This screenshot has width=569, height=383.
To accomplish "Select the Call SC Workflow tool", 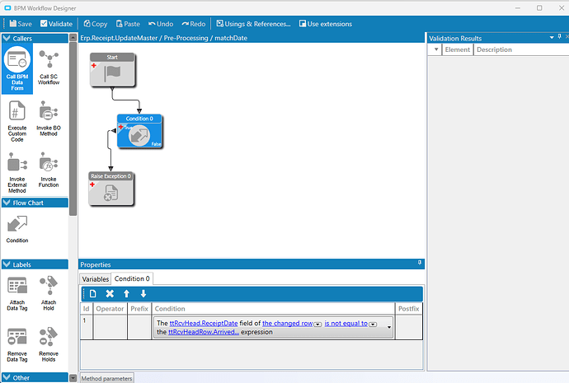I will point(49,66).
